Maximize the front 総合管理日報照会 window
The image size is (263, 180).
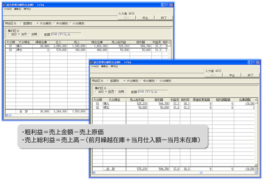point(254,62)
